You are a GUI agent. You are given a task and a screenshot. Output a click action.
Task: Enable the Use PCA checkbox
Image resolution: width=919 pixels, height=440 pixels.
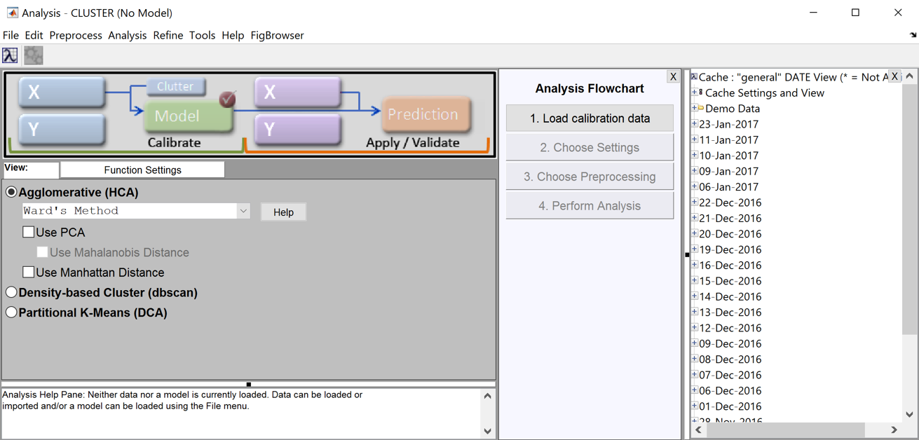point(29,232)
